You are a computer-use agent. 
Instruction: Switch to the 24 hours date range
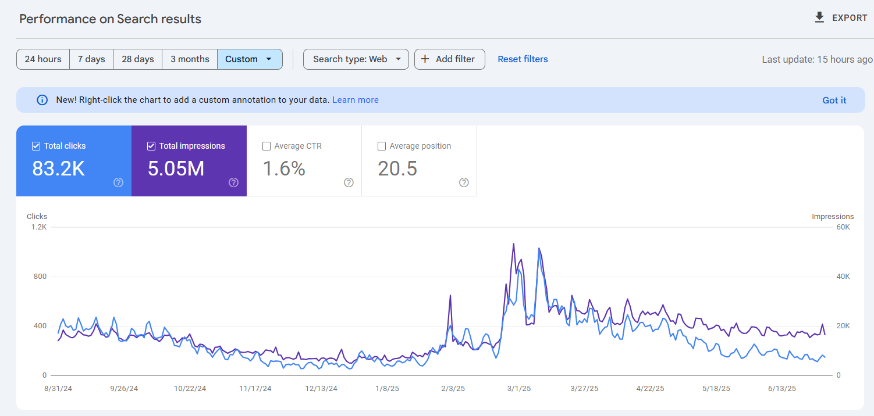42,59
